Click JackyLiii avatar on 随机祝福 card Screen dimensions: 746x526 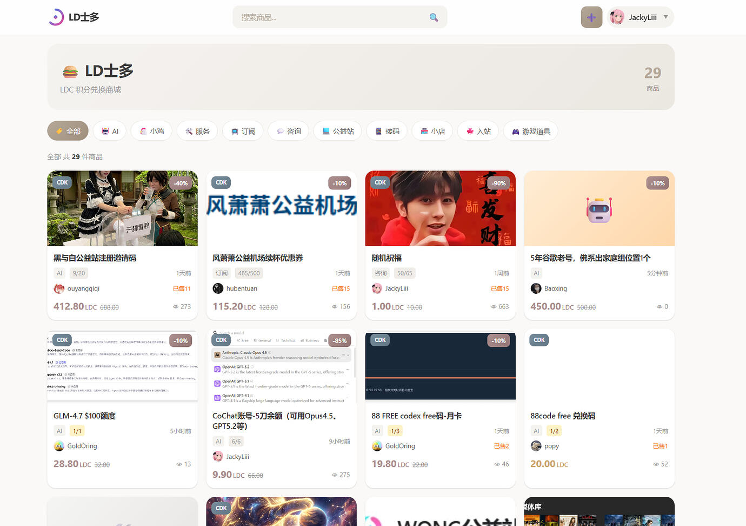click(x=377, y=288)
